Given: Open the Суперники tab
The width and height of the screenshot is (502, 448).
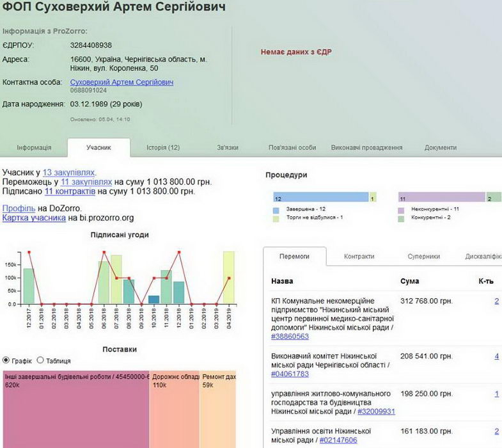Looking at the screenshot, I should pyautogui.click(x=423, y=257).
